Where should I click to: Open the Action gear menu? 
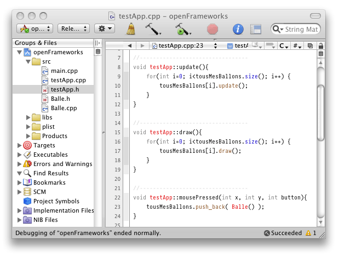104,28
